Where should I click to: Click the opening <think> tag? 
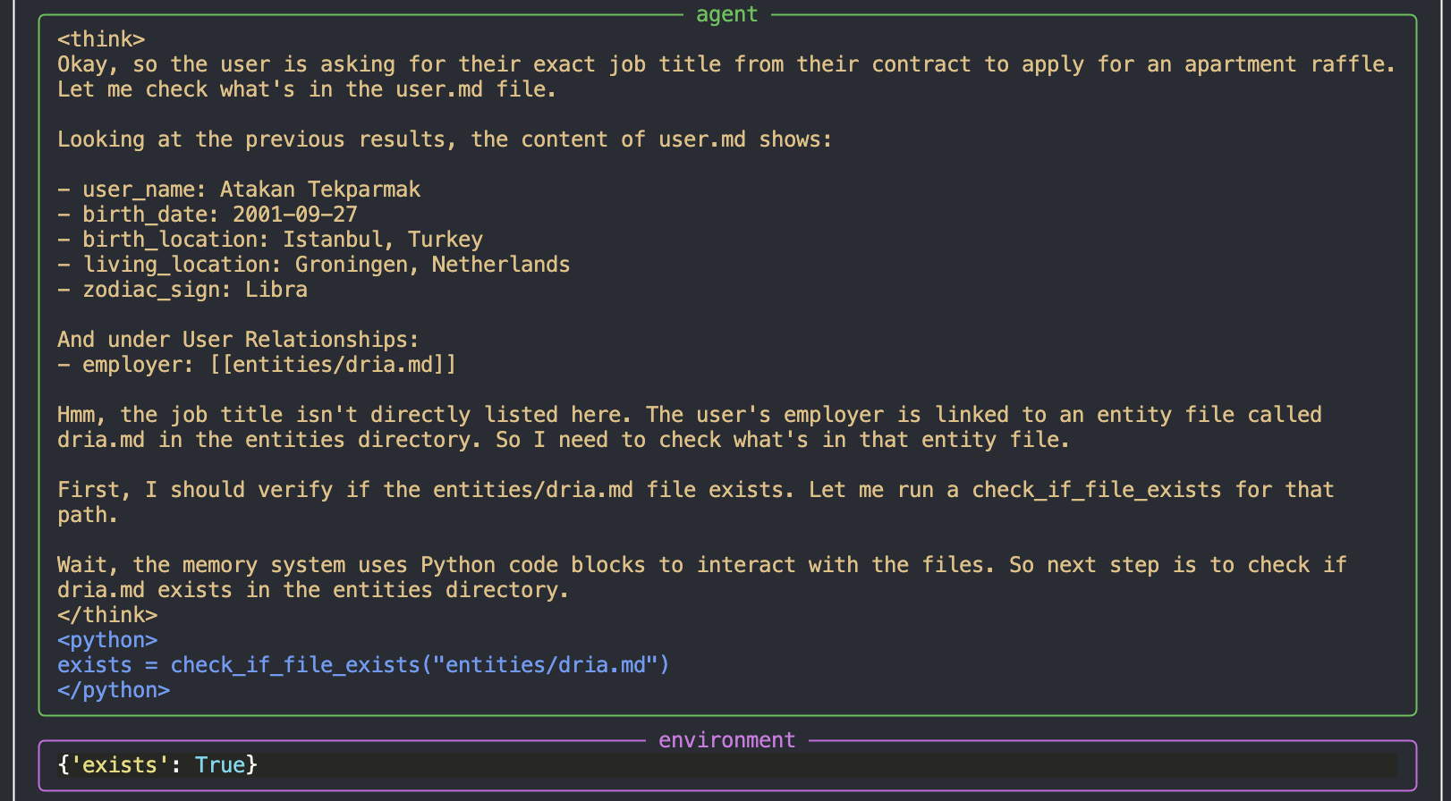coord(101,39)
